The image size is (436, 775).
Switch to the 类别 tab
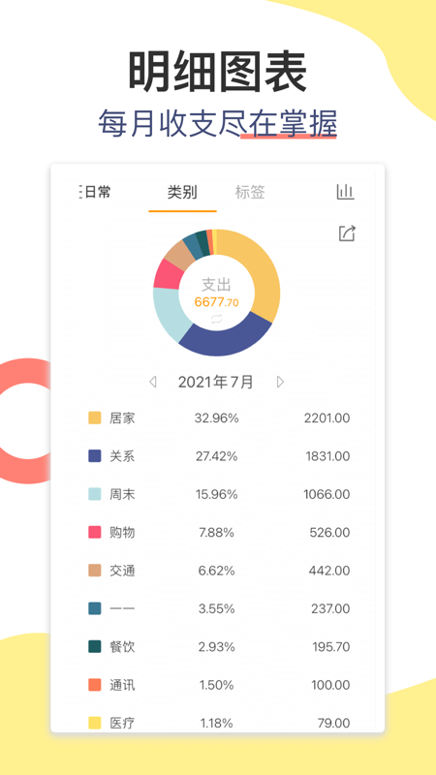(x=182, y=192)
